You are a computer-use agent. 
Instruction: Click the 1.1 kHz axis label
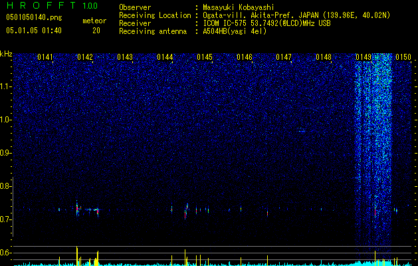coord(6,86)
